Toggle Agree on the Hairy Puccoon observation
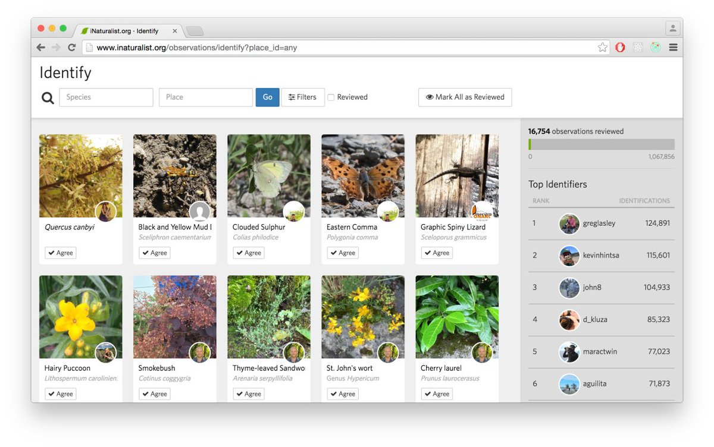 pyautogui.click(x=60, y=394)
